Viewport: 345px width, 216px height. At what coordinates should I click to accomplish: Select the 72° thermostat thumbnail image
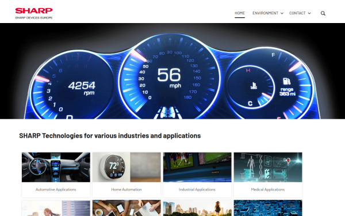(x=126, y=167)
